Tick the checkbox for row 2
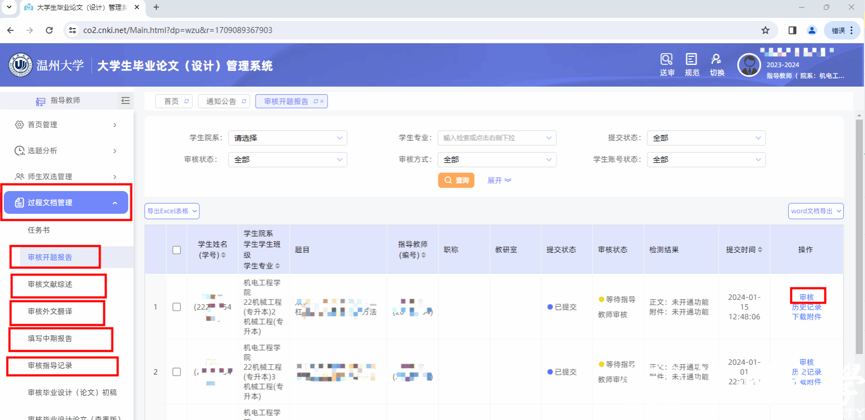This screenshot has height=420, width=865. 176,372
